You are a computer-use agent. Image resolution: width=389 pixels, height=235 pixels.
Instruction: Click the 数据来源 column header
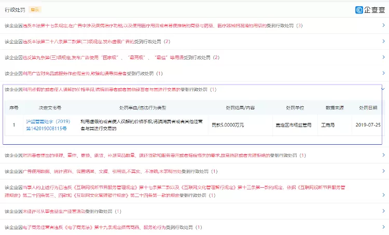click(335, 108)
